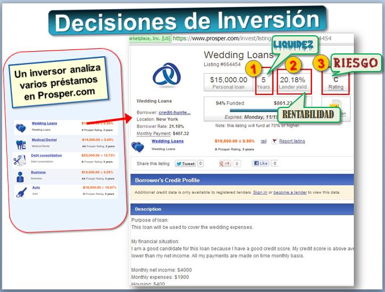The height and width of the screenshot is (292, 385).
Task: Click the scissors Debt consolidation icon
Action: pos(19,160)
